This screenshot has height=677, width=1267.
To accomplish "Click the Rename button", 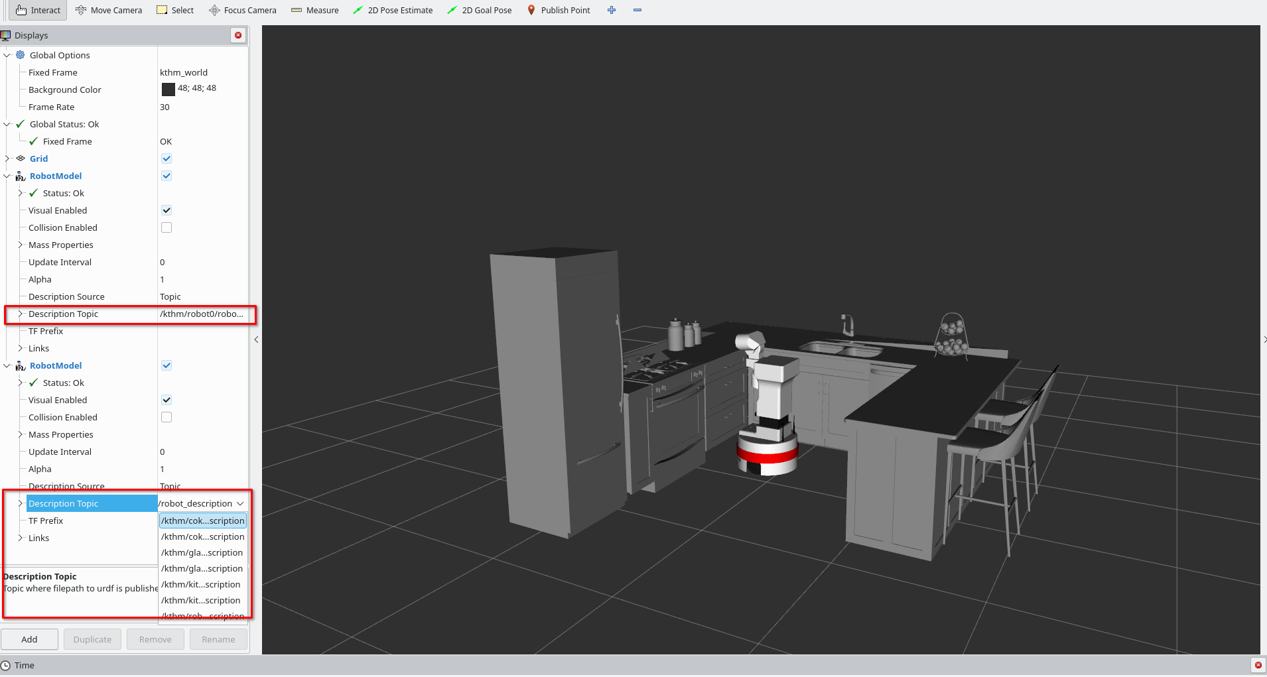I will 218,639.
